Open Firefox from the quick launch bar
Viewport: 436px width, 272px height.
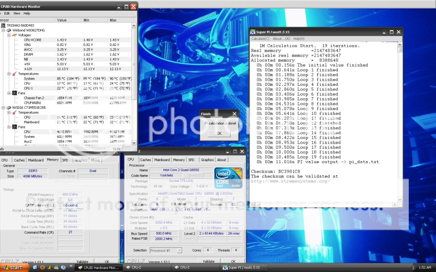[x=42, y=268]
